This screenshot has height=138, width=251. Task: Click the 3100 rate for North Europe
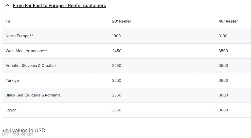point(223,36)
